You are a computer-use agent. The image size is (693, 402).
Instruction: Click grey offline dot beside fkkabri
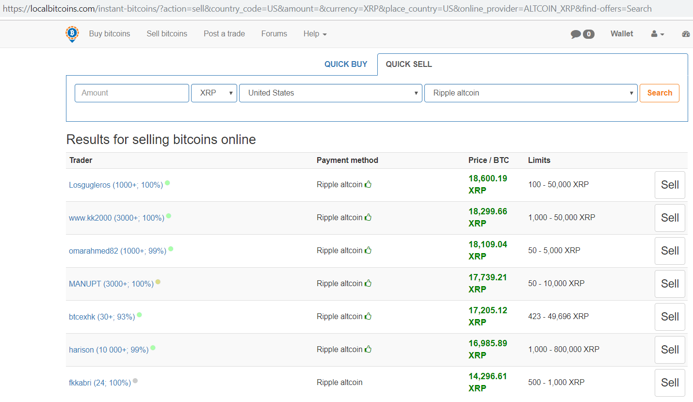coord(135,381)
